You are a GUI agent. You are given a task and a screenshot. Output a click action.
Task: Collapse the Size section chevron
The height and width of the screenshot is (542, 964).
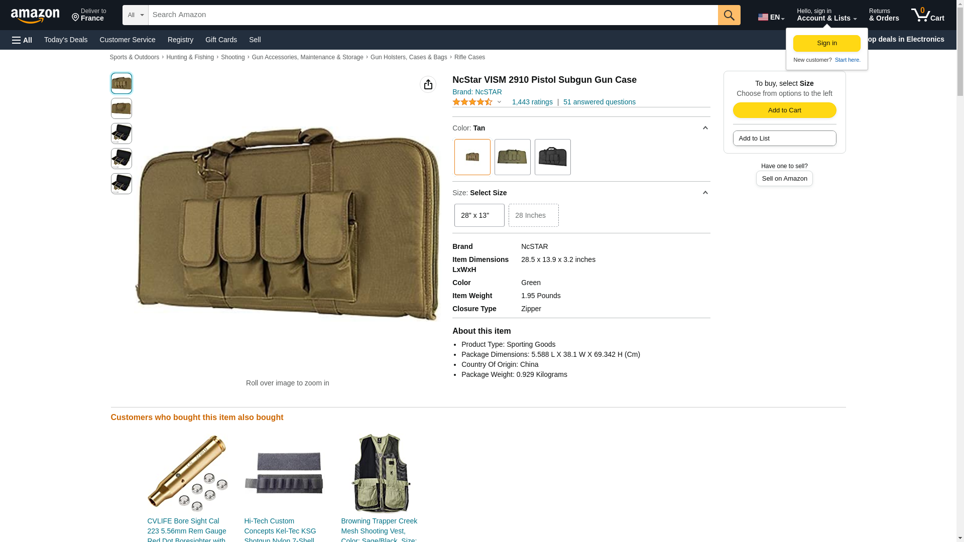point(705,193)
